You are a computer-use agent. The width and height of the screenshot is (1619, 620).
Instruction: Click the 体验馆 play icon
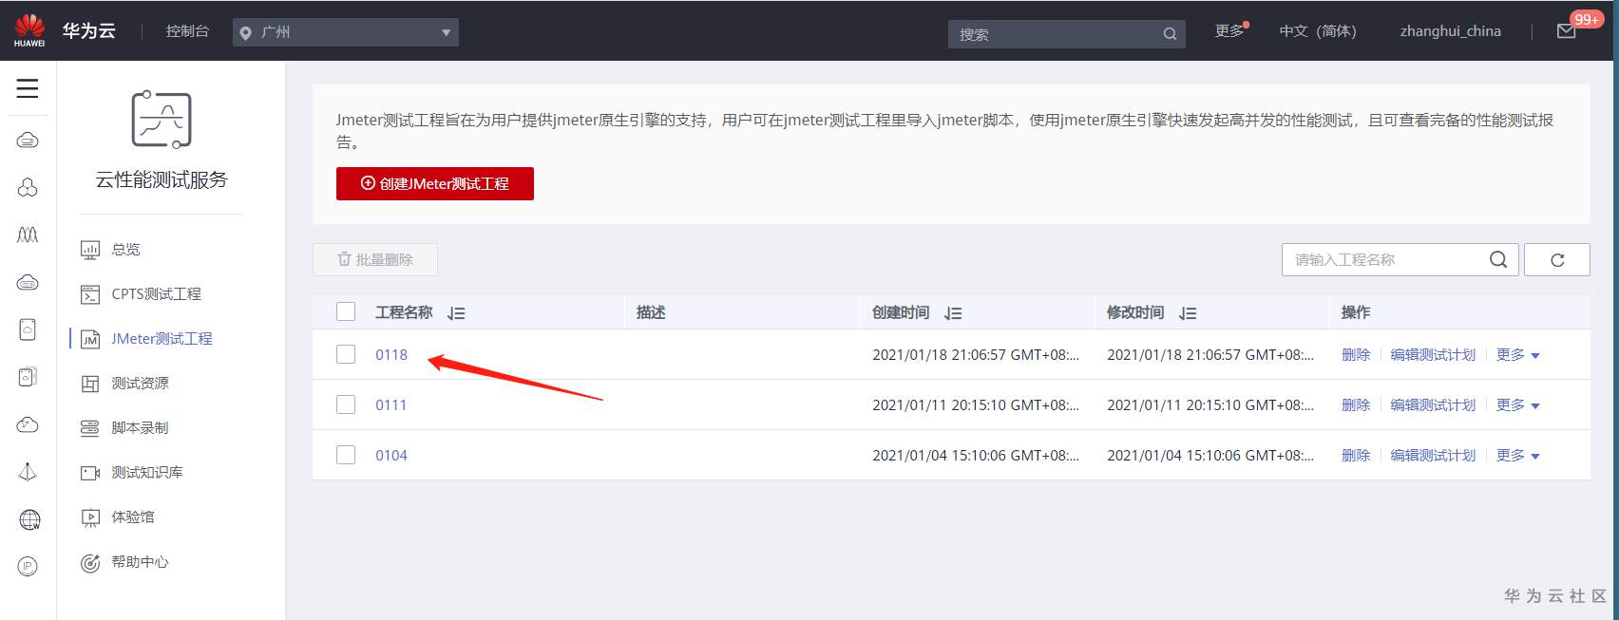tap(90, 517)
